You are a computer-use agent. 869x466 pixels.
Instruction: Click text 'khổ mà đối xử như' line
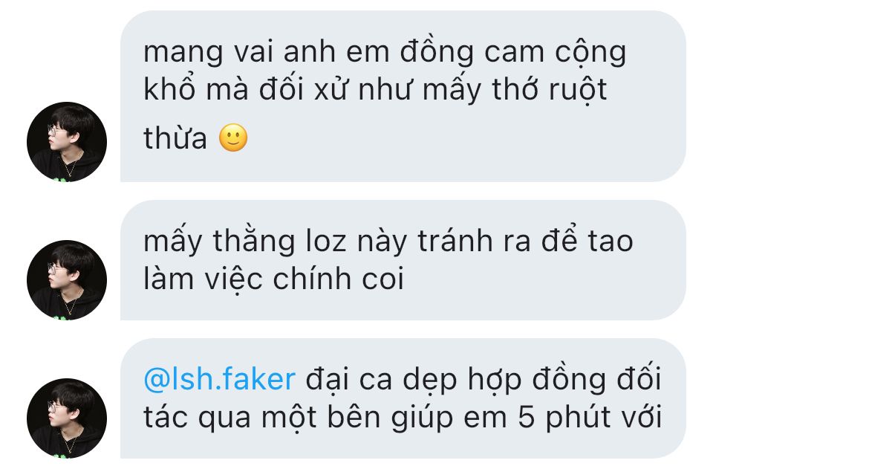pos(279,90)
